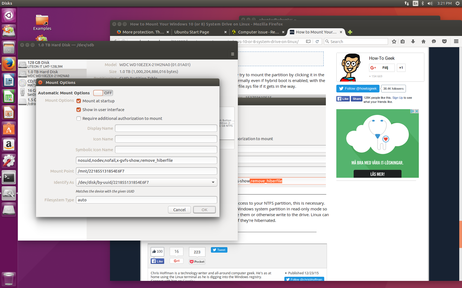The width and height of the screenshot is (462, 288).
Task: Open LibreOffice Calc from the launcher
Action: coord(9,96)
